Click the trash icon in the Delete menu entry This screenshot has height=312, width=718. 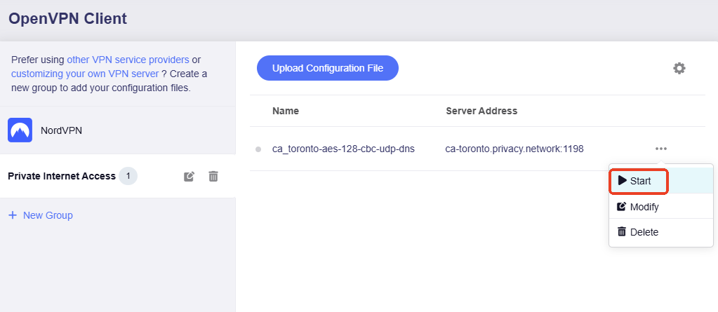[x=621, y=232]
